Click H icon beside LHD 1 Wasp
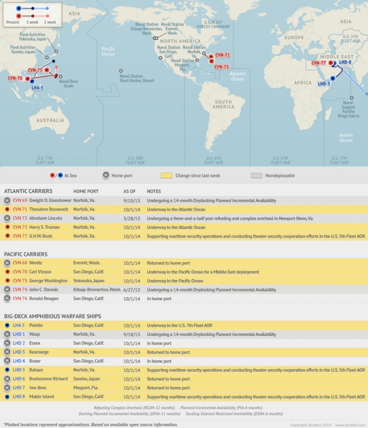Viewport: 368px width, 428px height. 7,334
